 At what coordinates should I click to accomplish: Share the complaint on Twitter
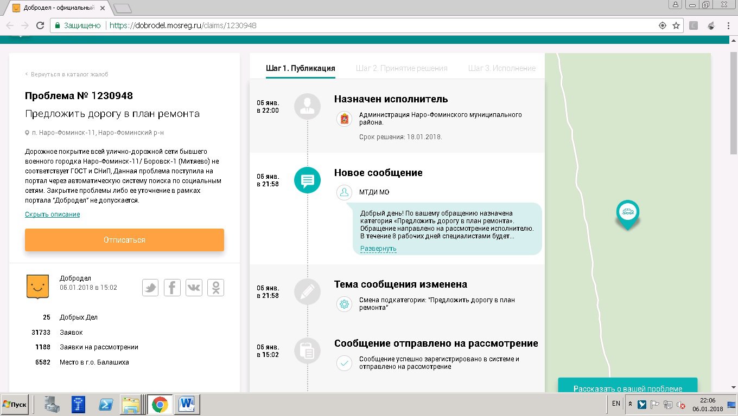pyautogui.click(x=150, y=288)
